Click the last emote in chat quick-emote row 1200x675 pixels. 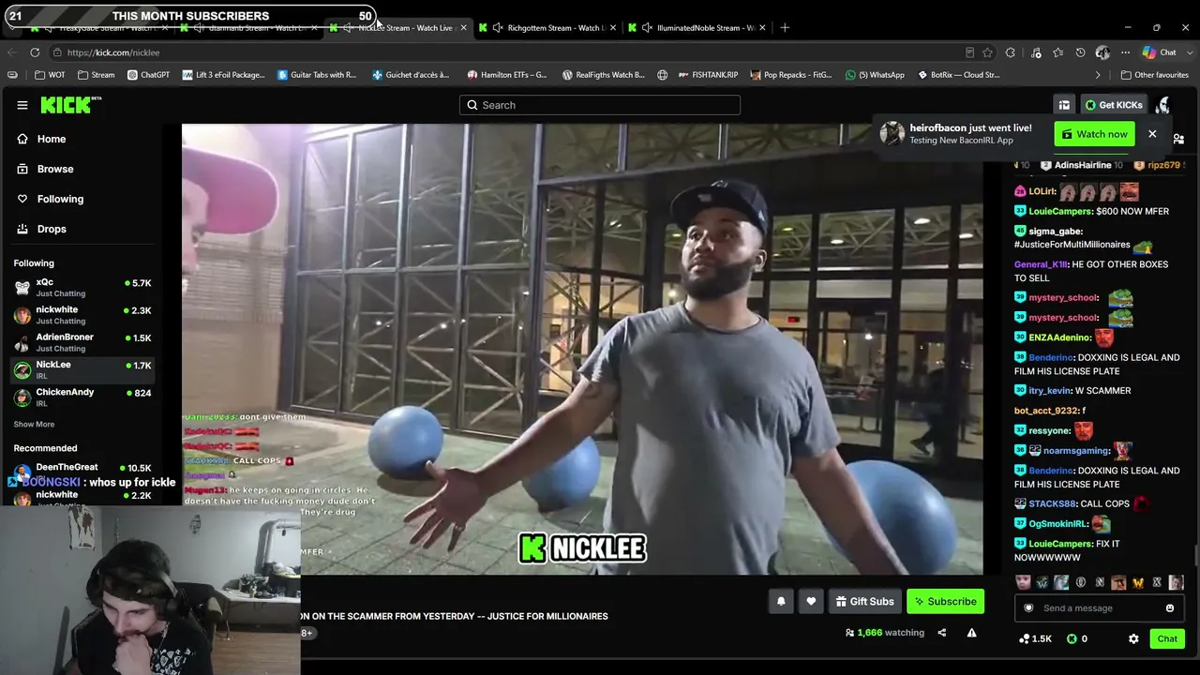1176,582
